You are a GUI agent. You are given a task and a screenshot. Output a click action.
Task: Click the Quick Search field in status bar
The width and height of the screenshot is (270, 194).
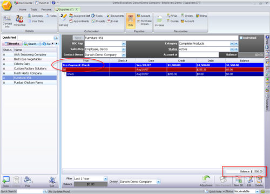click(x=30, y=191)
